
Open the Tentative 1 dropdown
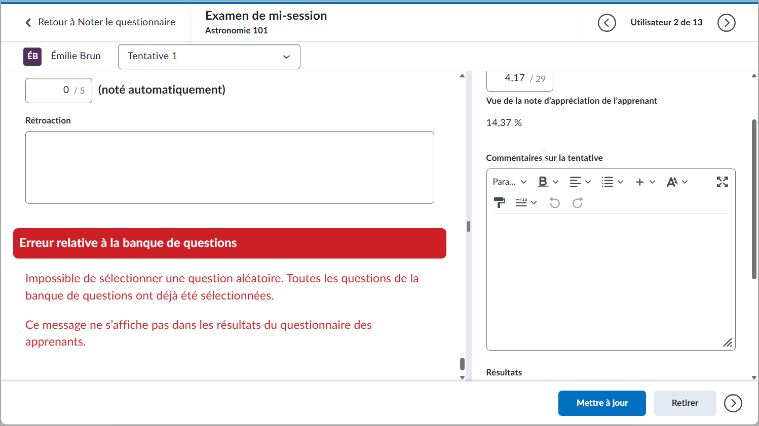click(209, 56)
